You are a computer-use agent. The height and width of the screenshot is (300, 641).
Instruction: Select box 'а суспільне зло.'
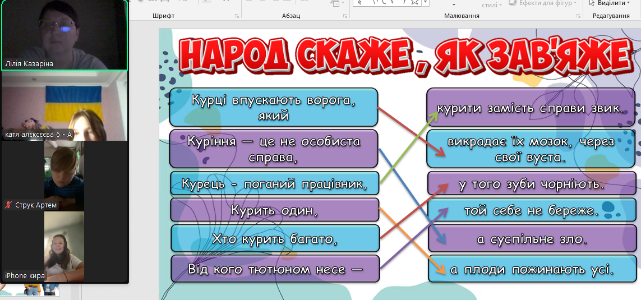click(532, 238)
